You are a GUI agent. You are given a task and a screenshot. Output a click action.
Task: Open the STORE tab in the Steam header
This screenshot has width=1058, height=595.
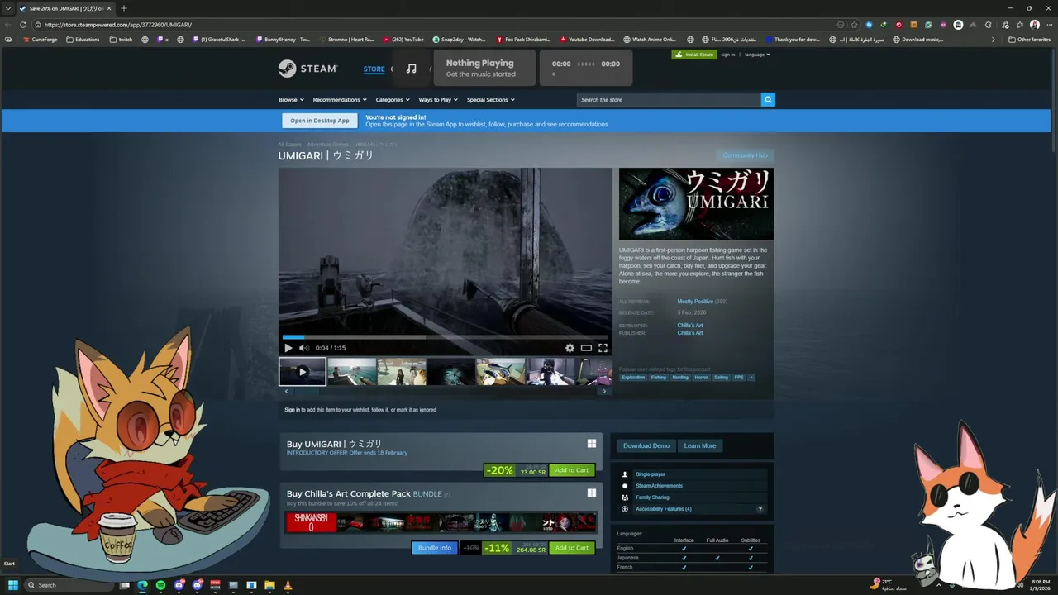(374, 69)
